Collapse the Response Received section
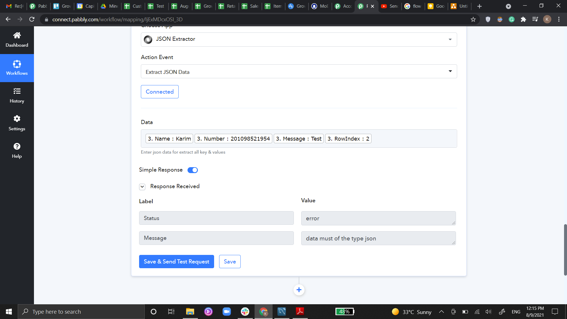Image resolution: width=567 pixels, height=319 pixels. [142, 187]
